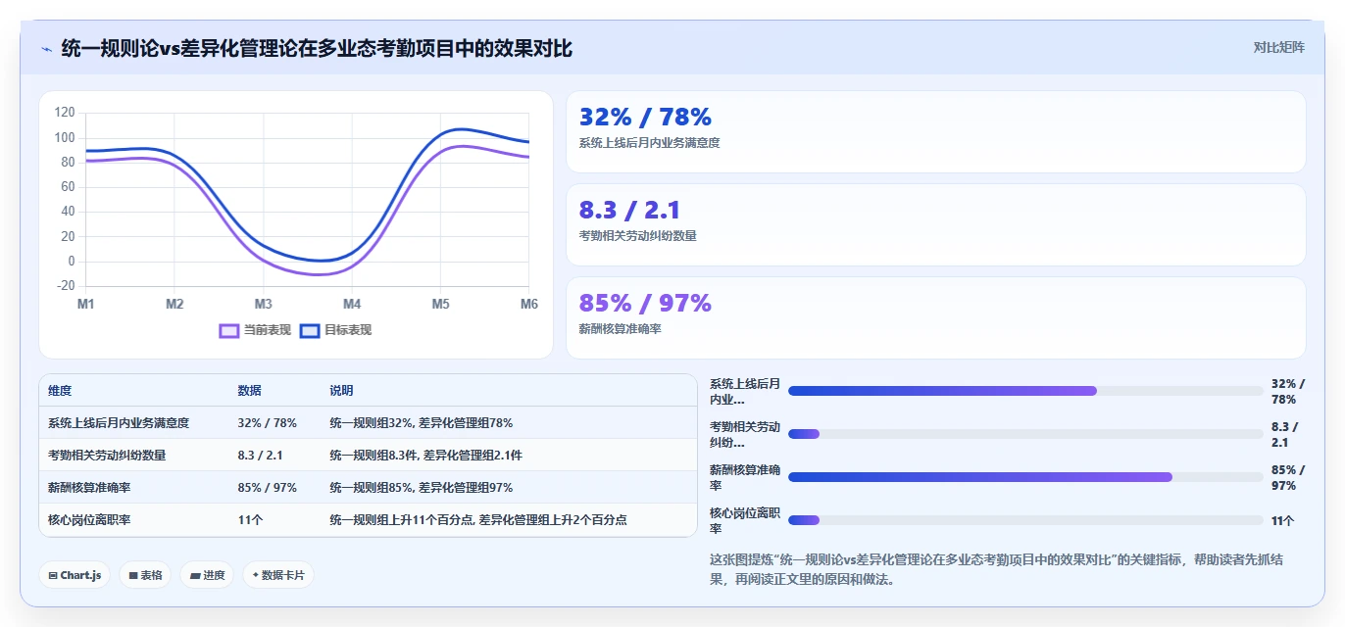Click the 对比矩阵 label in the header
The image size is (1345, 627).
(1279, 47)
